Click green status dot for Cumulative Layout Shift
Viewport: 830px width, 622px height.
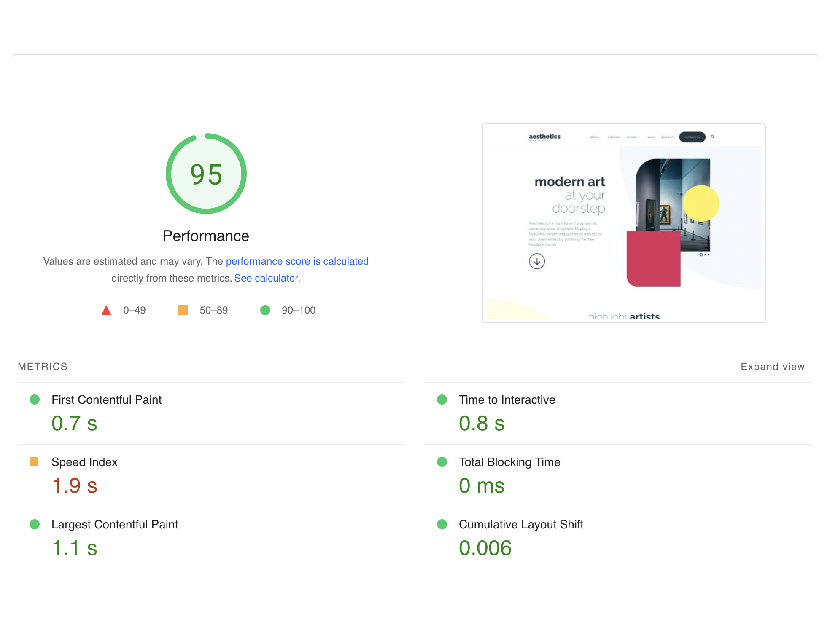tap(442, 524)
